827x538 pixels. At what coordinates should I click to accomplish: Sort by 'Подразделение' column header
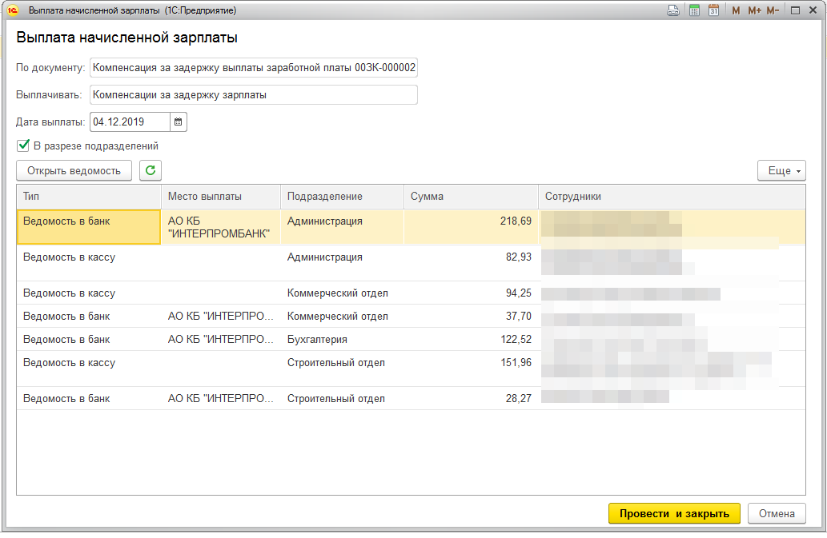point(343,197)
